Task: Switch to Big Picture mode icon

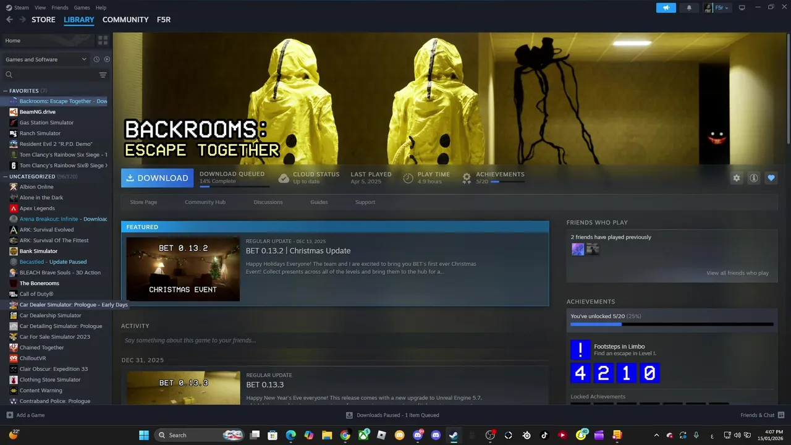Action: pyautogui.click(x=742, y=7)
